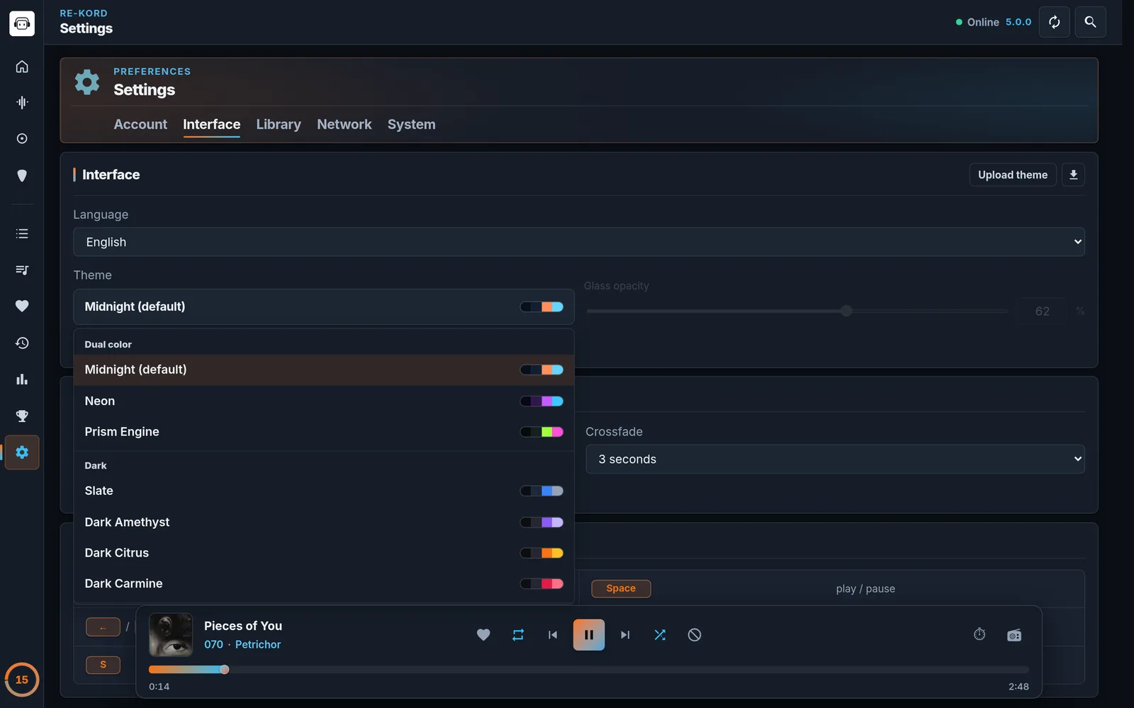Viewport: 1134px width, 708px height.
Task: Open the Language dropdown showing English
Action: pos(579,242)
